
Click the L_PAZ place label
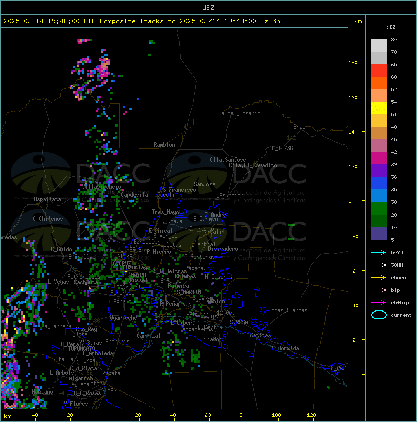coord(339,368)
